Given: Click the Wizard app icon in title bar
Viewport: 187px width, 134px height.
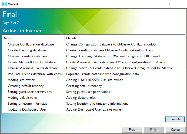Looking at the screenshot, I should click(4, 4).
